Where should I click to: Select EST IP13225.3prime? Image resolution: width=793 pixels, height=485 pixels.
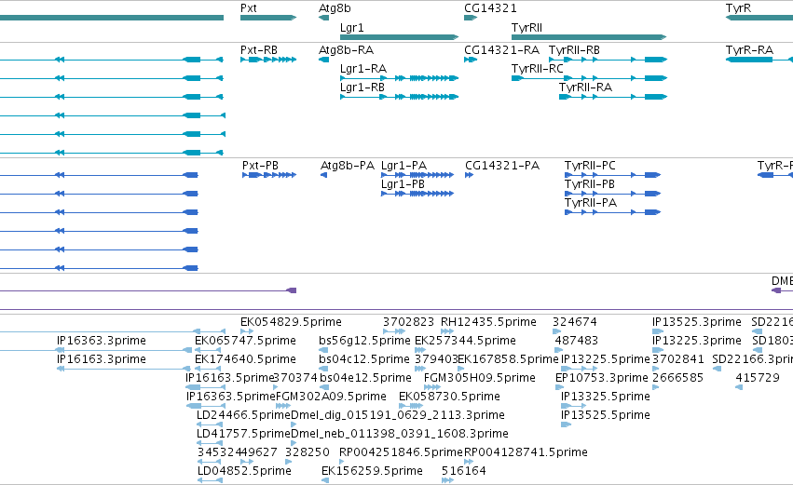tap(696, 341)
